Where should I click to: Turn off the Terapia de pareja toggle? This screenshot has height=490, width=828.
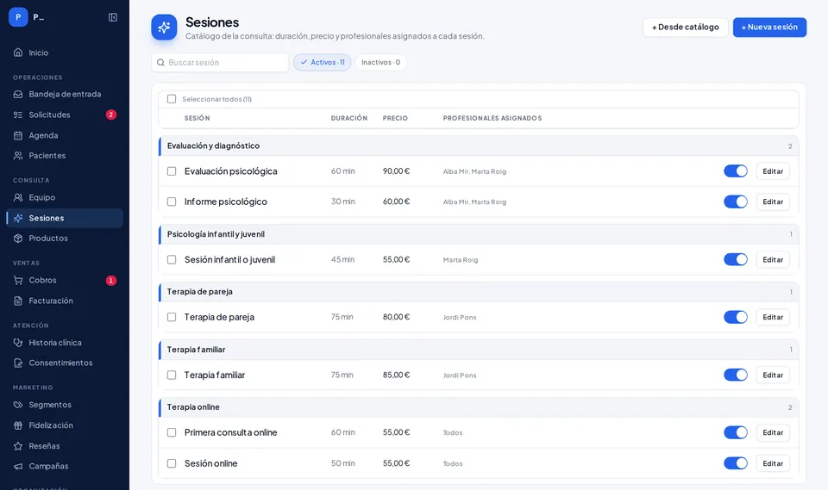(x=736, y=317)
